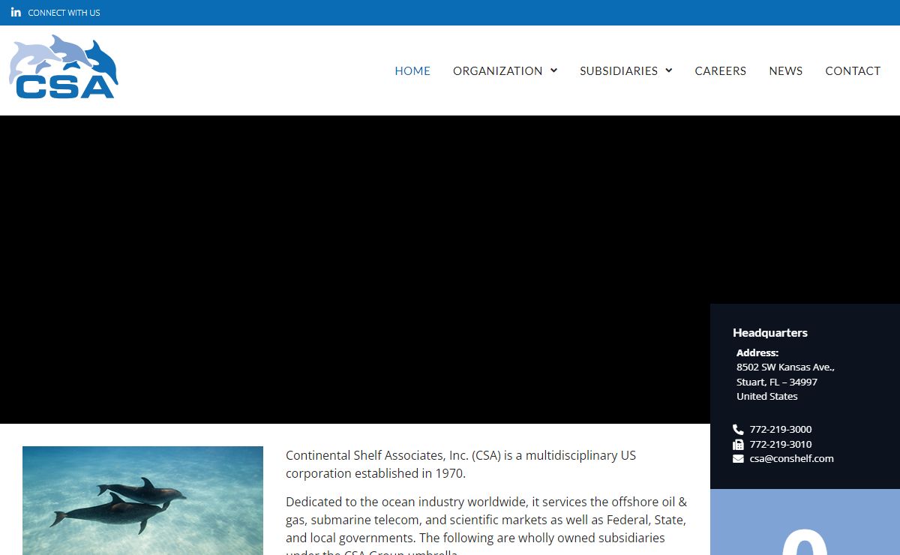Go to the CONTACT page
The height and width of the screenshot is (555, 900).
click(853, 70)
